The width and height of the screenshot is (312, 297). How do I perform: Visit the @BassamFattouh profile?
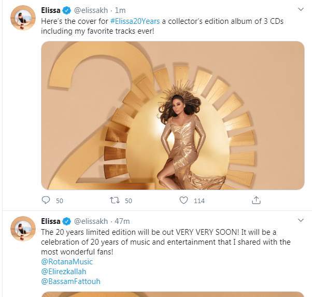(70, 281)
